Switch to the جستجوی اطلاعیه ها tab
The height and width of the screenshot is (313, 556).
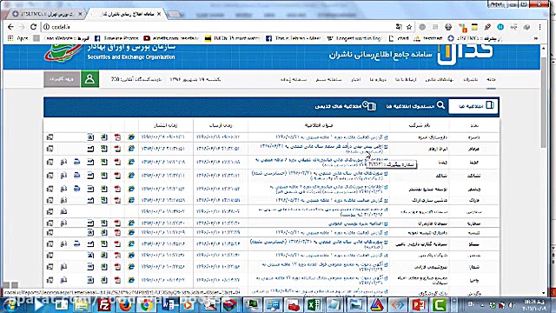pyautogui.click(x=415, y=106)
